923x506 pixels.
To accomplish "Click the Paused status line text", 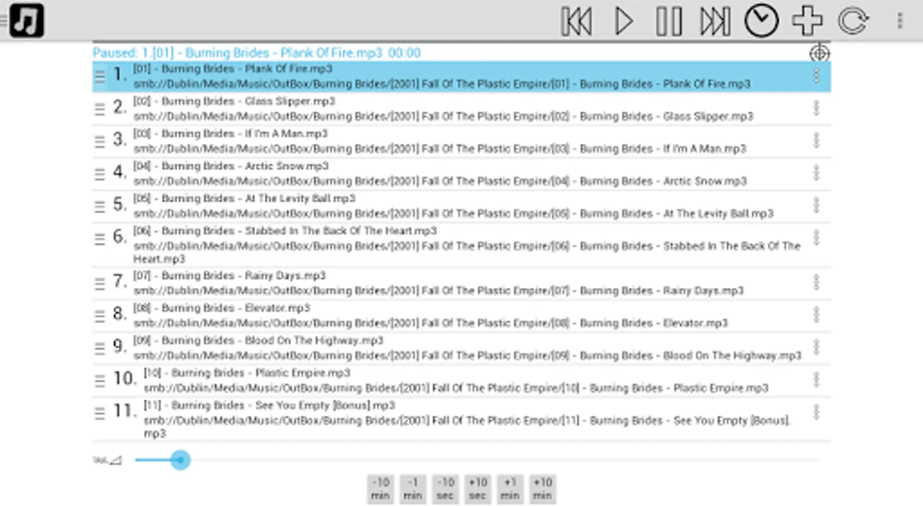I will point(257,53).
